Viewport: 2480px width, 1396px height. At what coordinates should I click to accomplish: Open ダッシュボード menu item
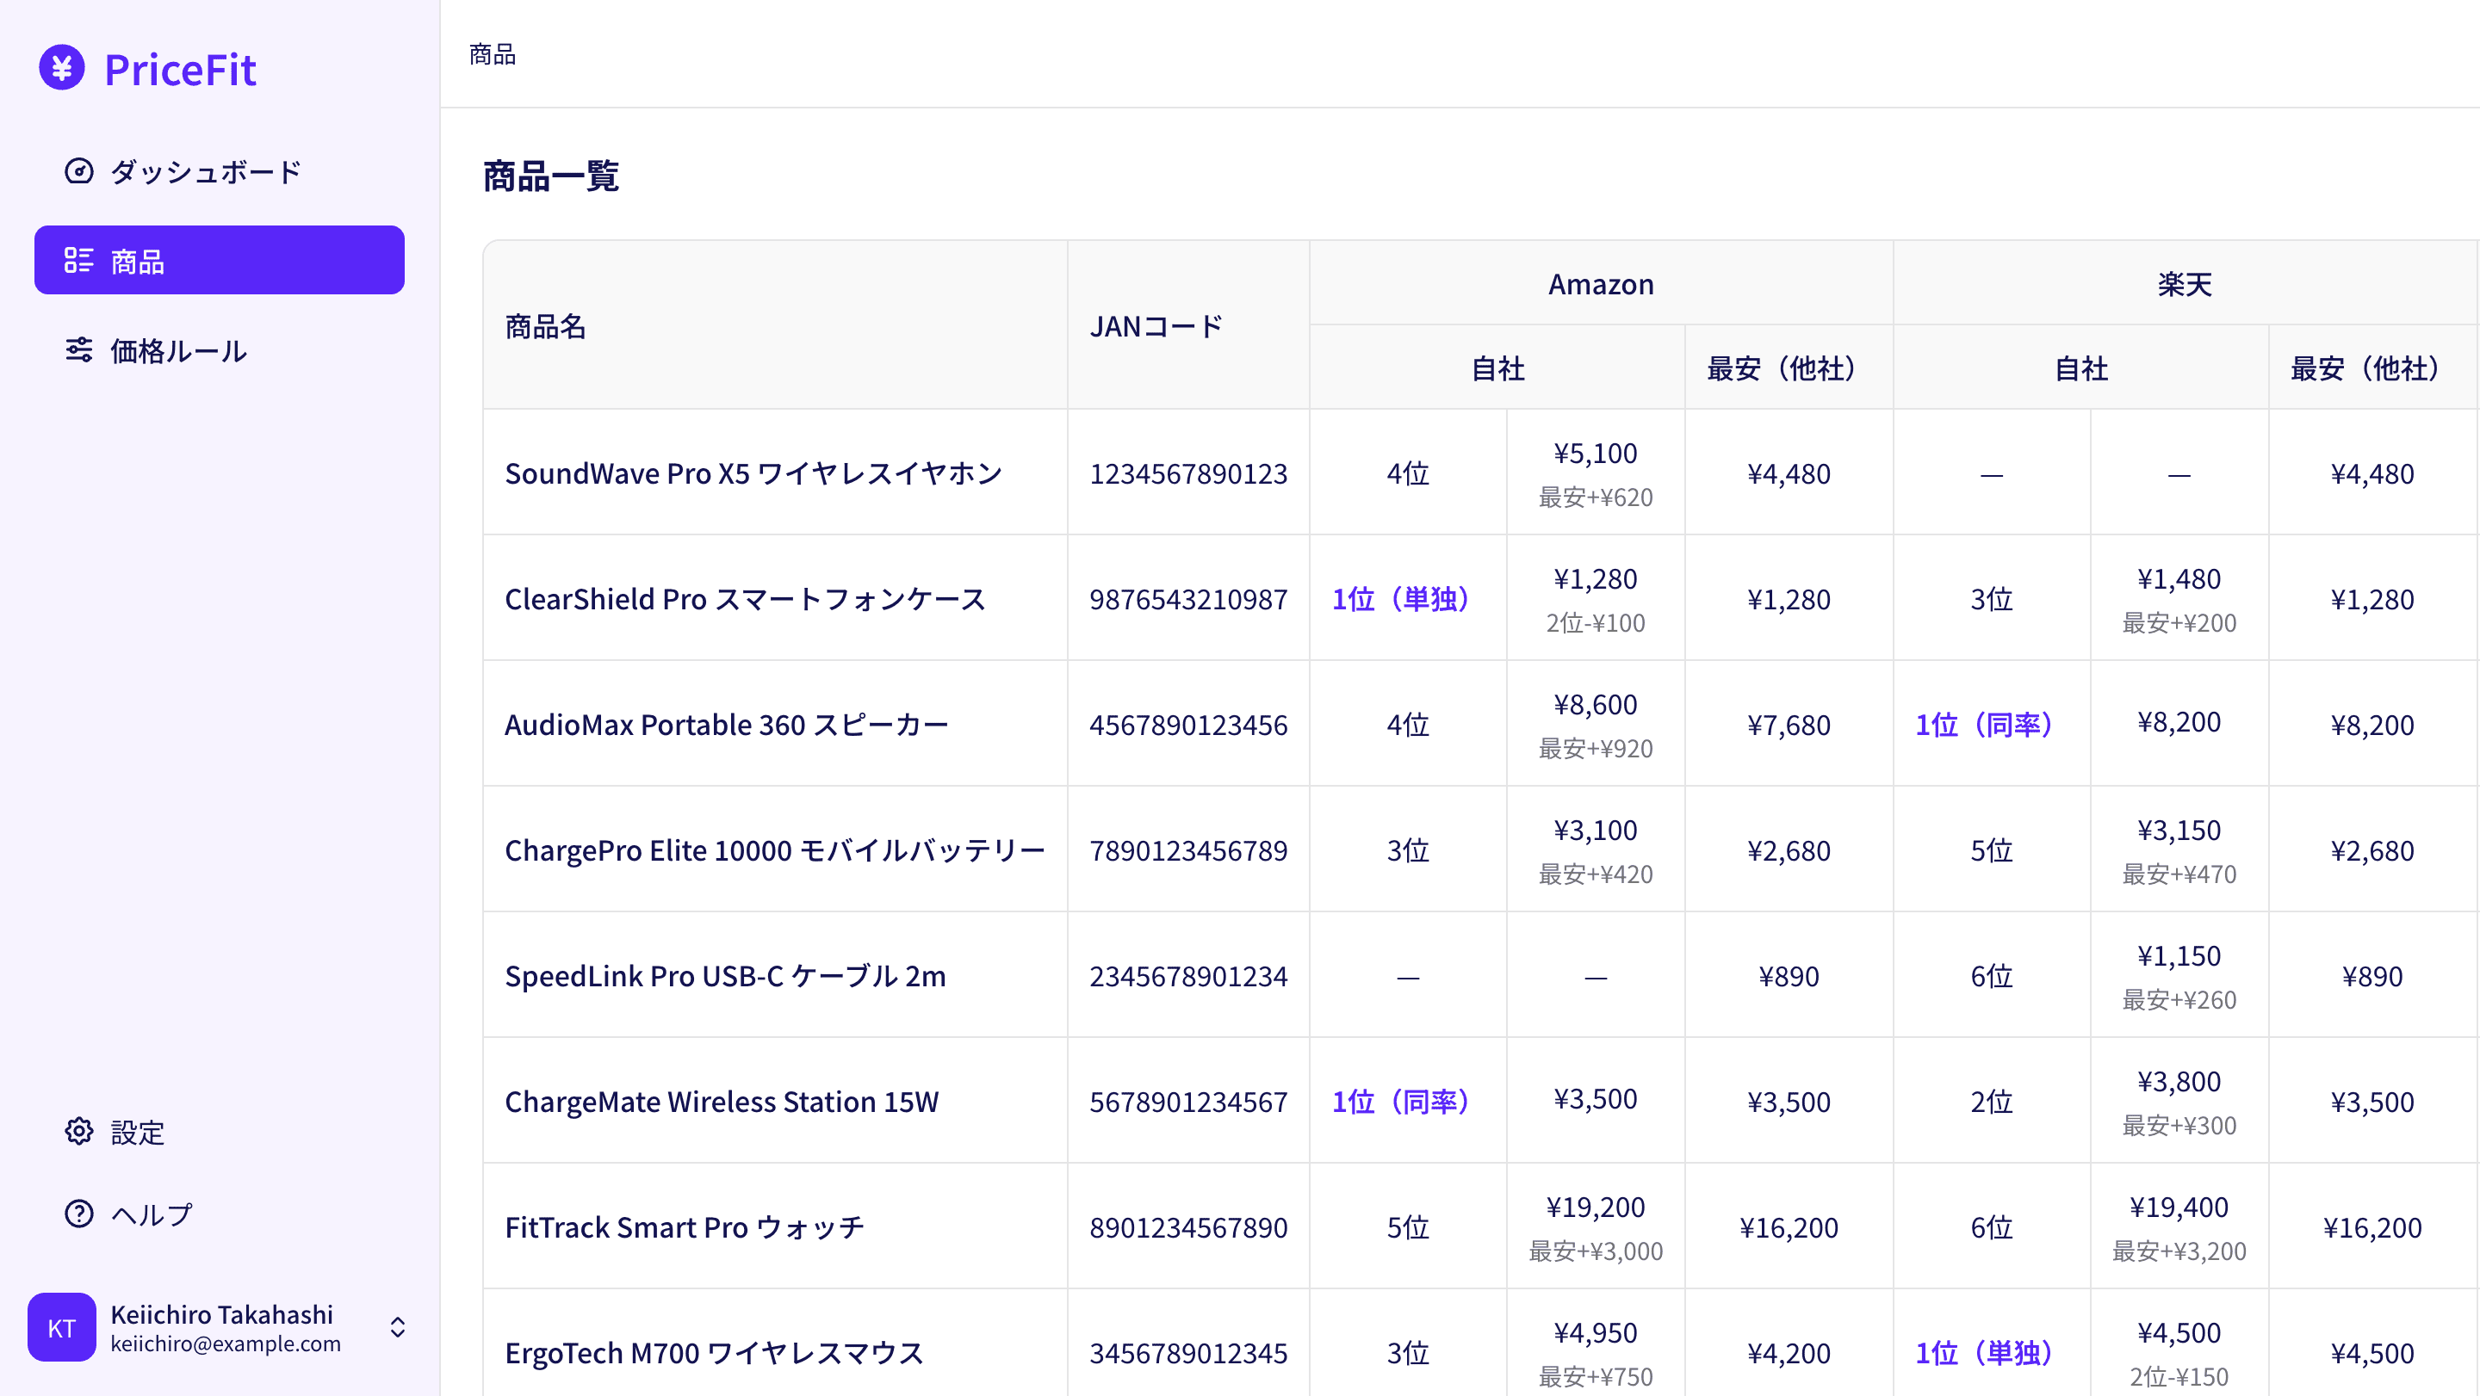click(205, 171)
